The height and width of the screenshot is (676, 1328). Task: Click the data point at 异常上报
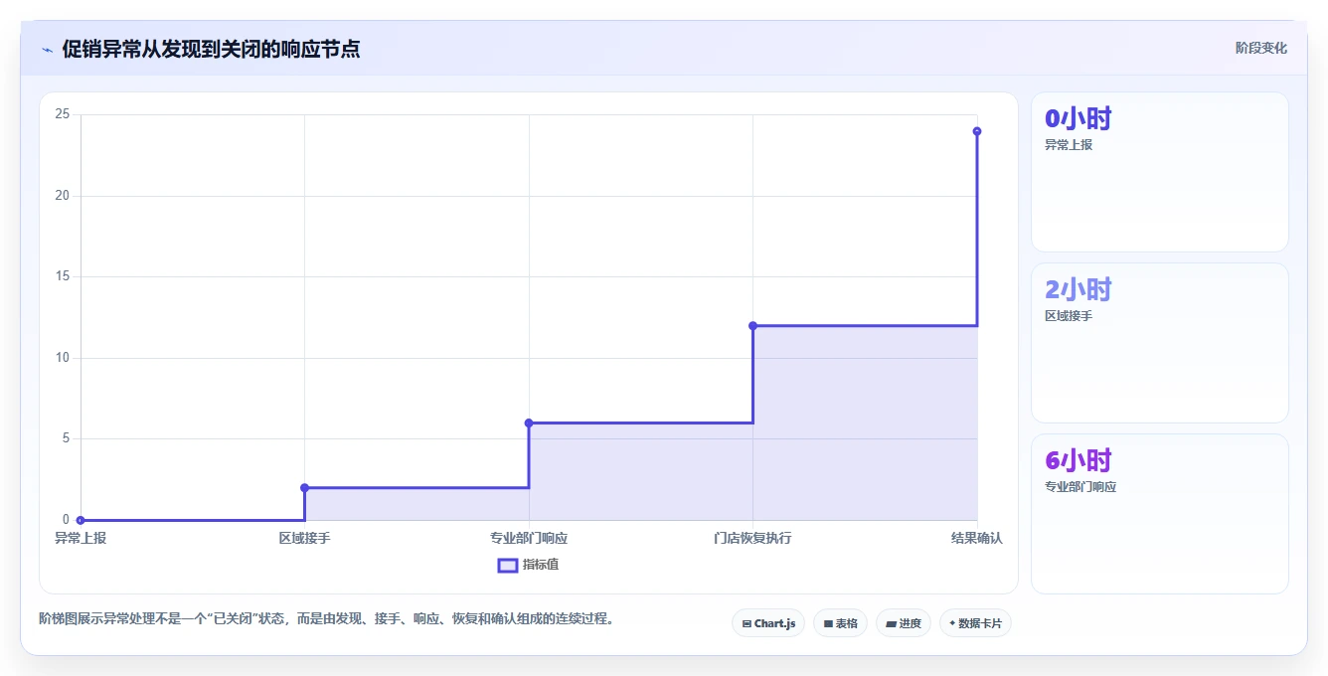(81, 520)
